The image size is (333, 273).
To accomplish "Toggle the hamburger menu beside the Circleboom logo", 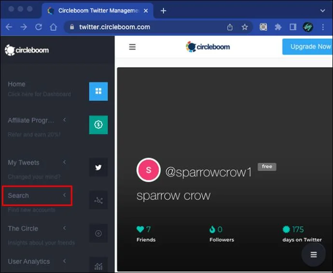I will pyautogui.click(x=132, y=47).
